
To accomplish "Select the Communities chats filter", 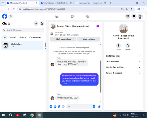I will [x=35, y=37].
